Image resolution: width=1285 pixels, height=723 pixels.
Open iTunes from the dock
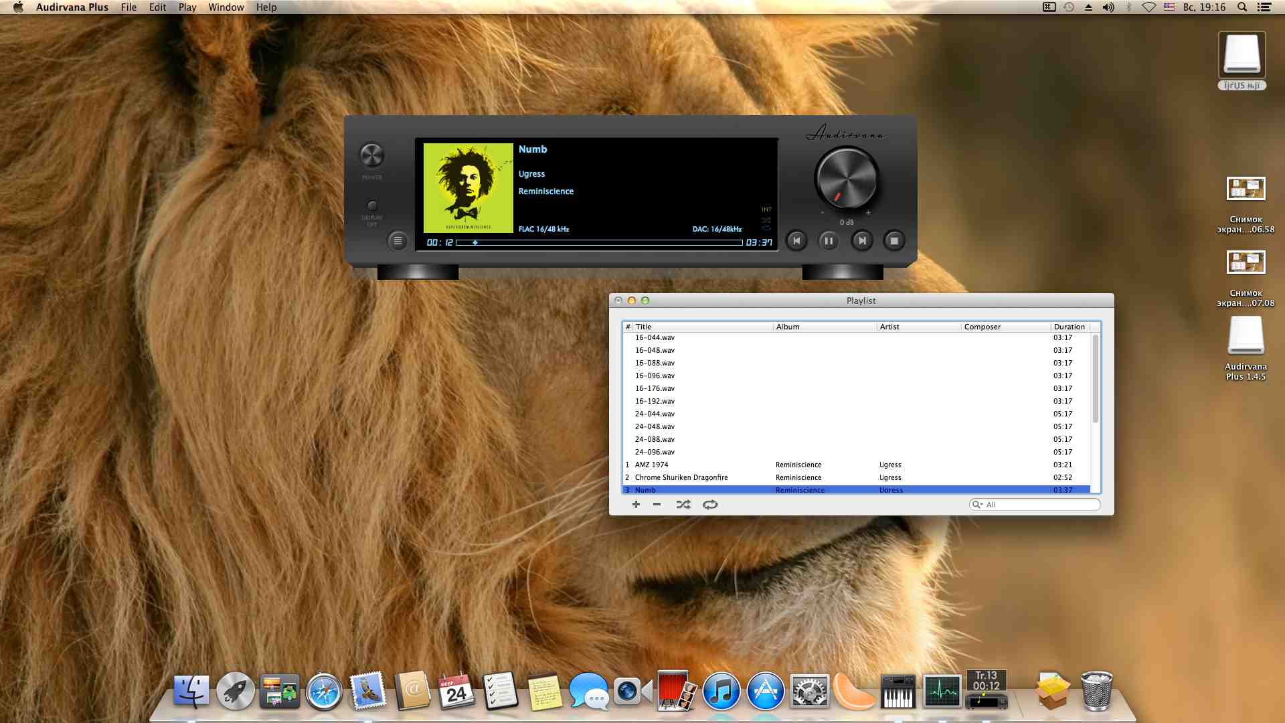point(721,691)
